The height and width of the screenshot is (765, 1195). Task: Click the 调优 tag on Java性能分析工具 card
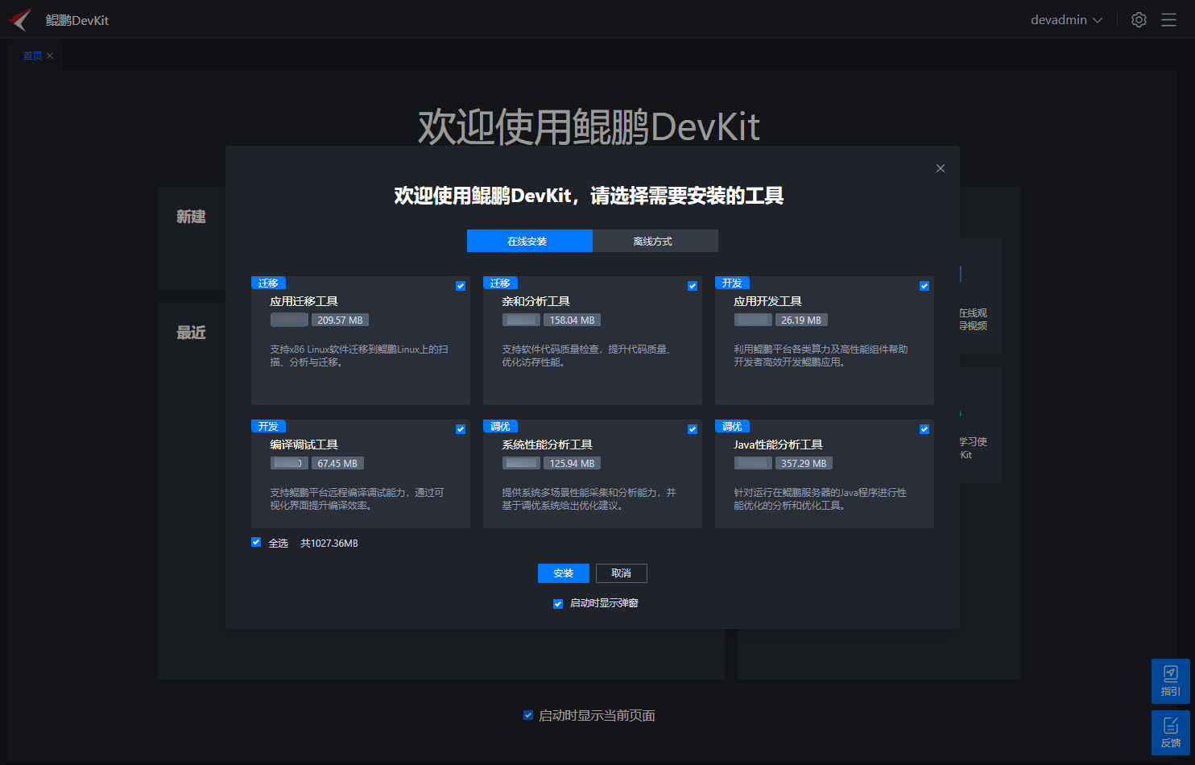coord(732,427)
